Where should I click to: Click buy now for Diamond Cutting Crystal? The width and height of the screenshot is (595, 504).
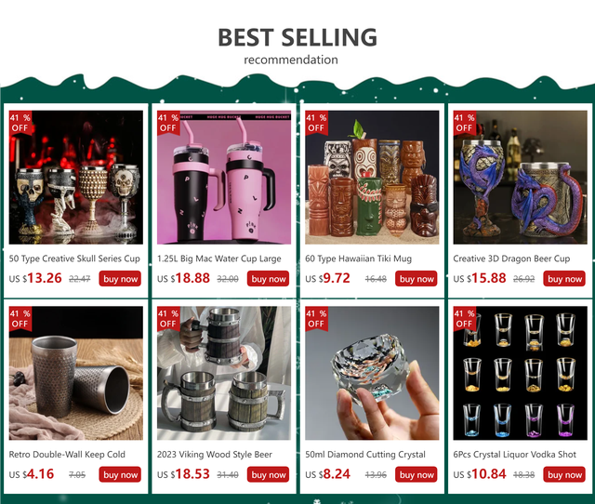[x=416, y=474]
